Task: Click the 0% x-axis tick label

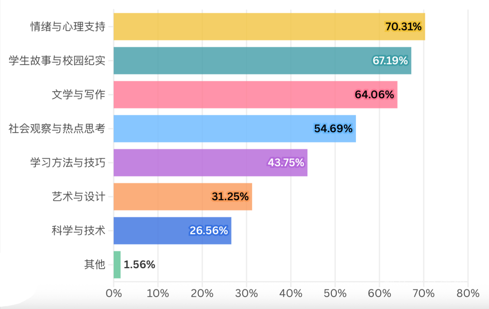Action: tap(114, 293)
